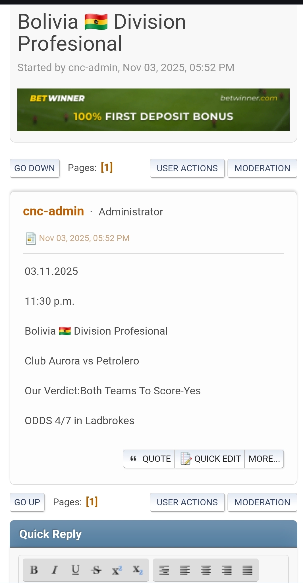
Task: Justify the reply text
Action: point(247,570)
